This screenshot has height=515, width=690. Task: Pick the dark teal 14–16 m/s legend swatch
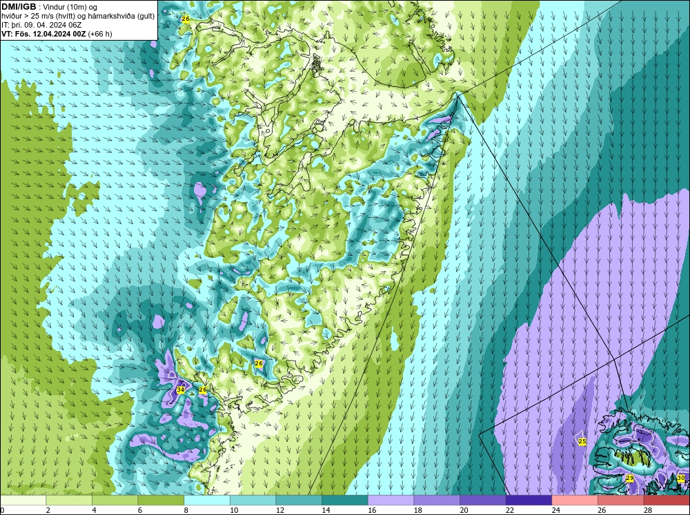(344, 500)
